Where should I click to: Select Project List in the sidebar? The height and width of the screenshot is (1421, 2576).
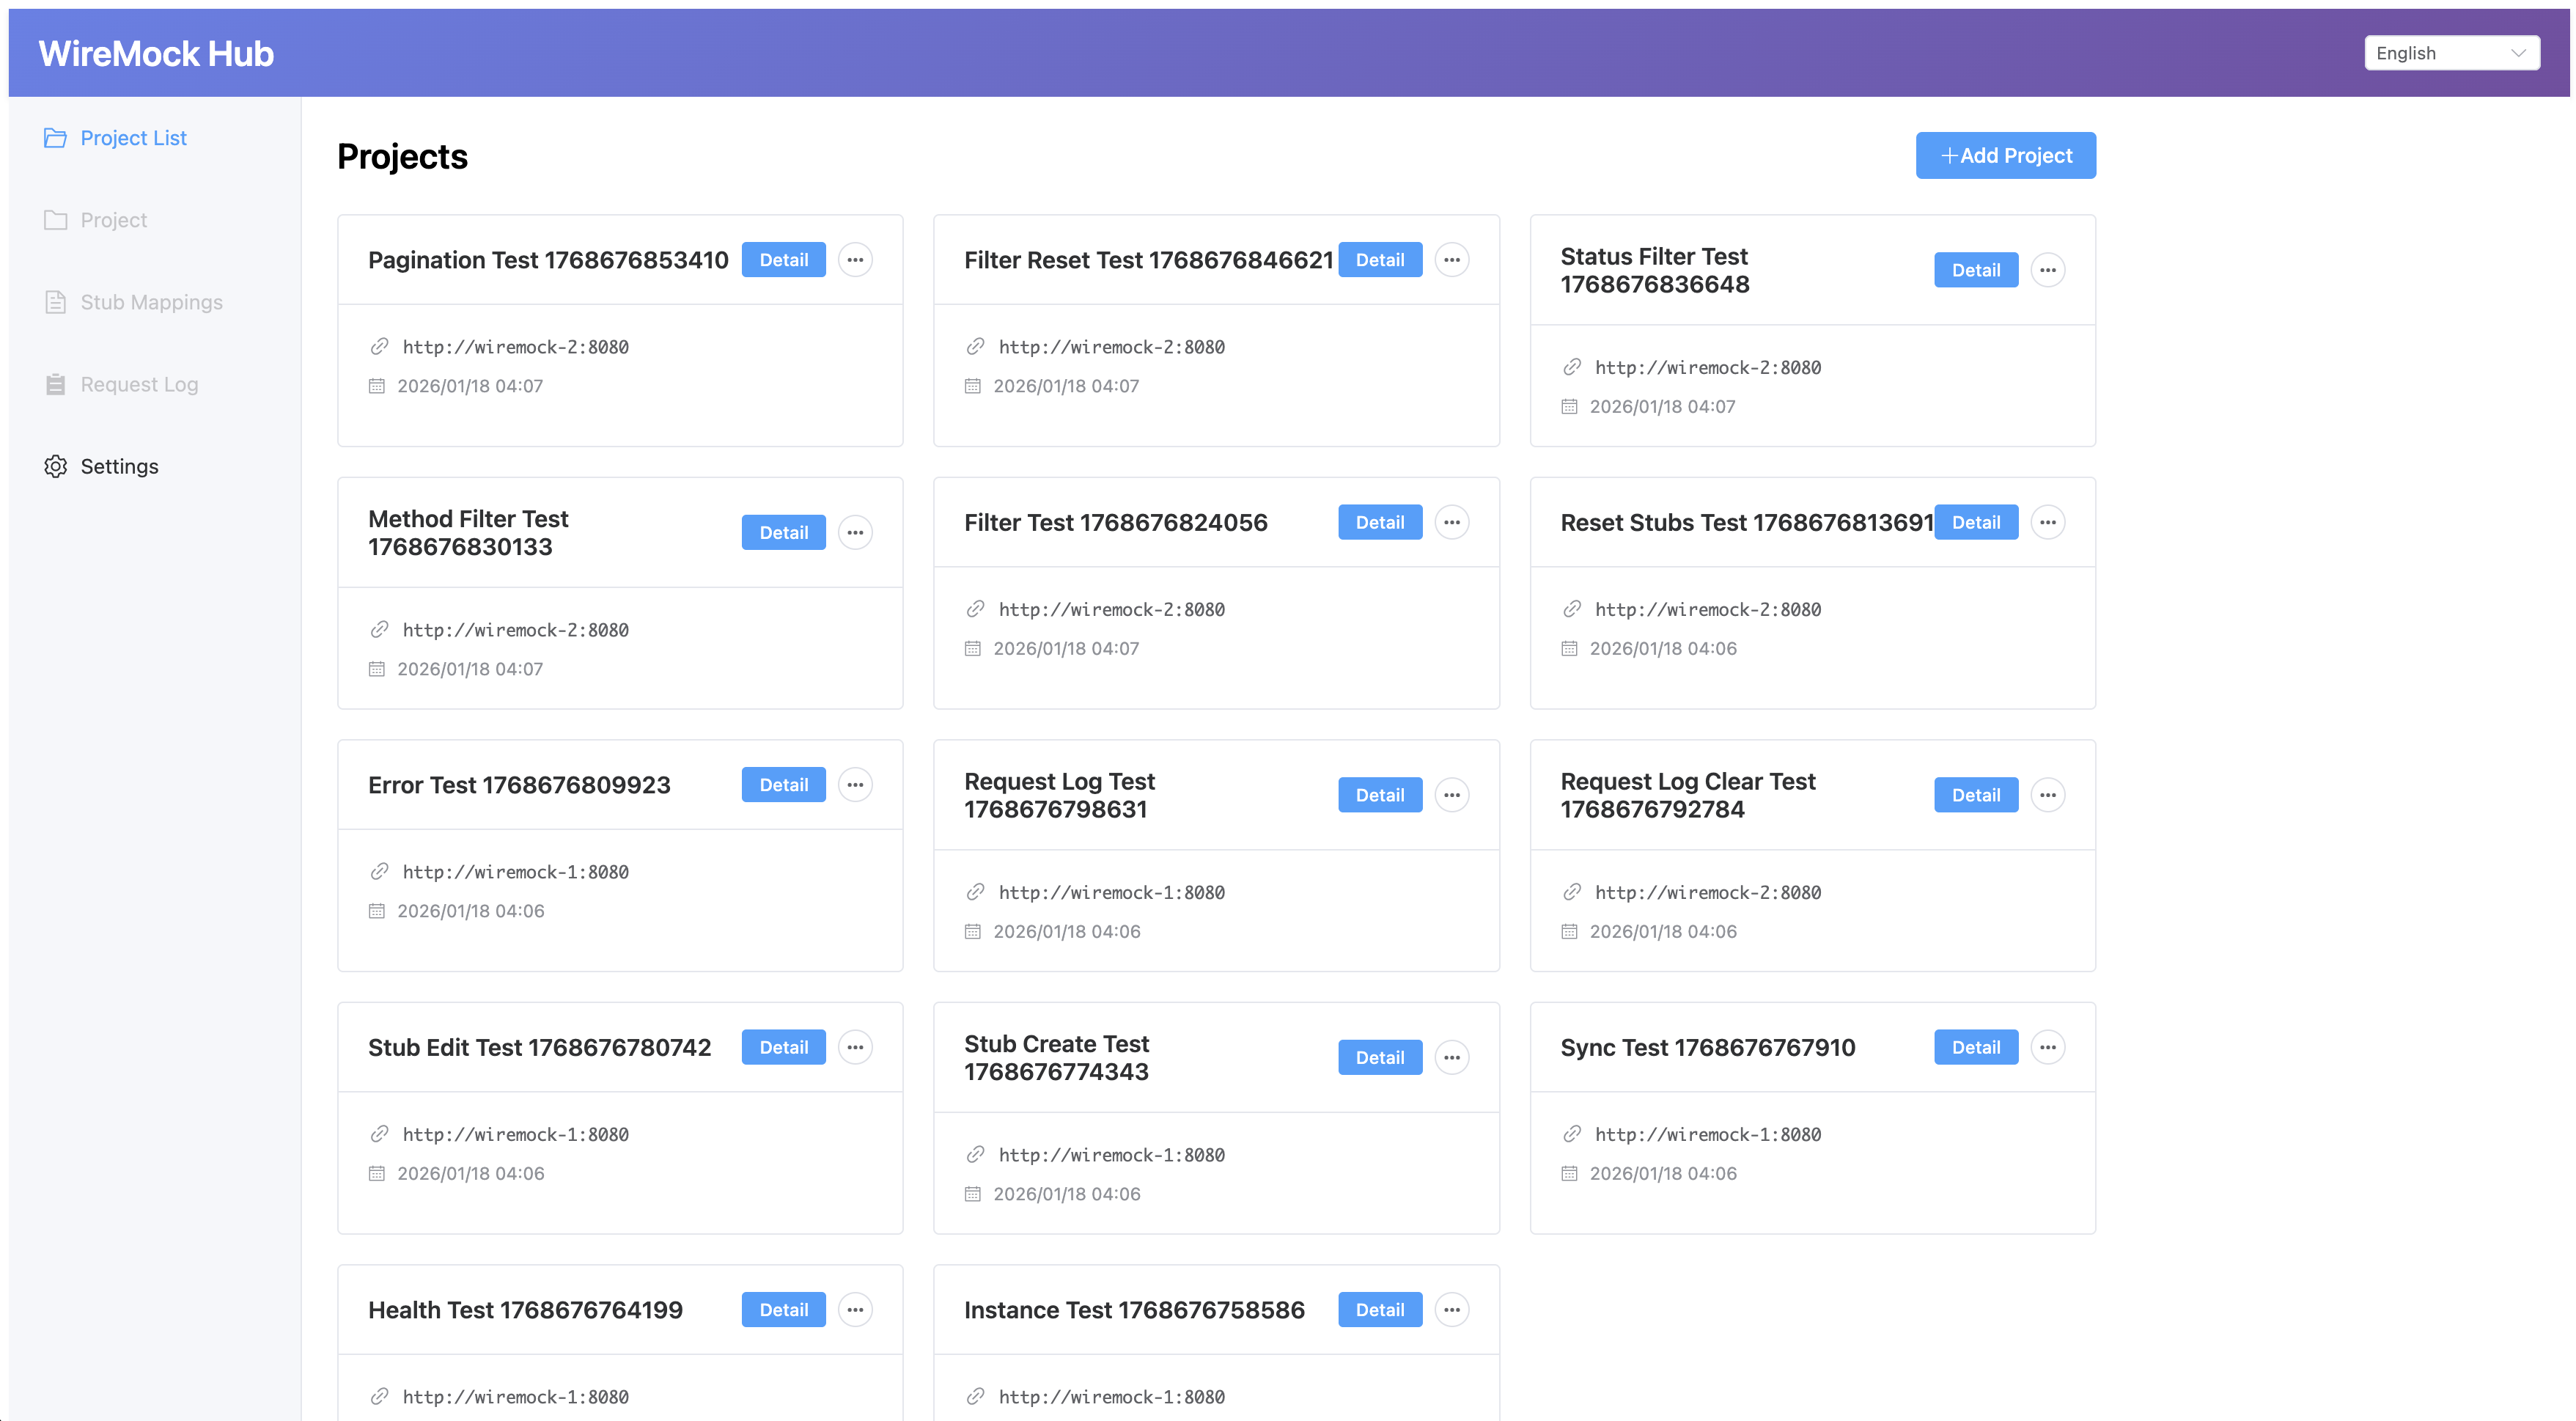tap(133, 138)
